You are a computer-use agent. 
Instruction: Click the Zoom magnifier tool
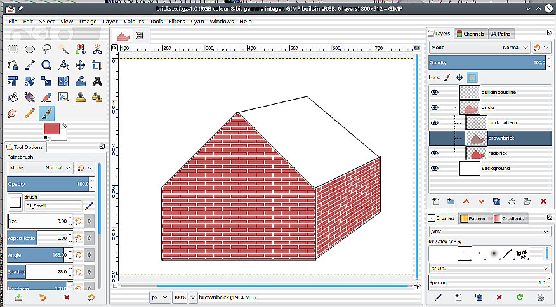click(x=46, y=65)
